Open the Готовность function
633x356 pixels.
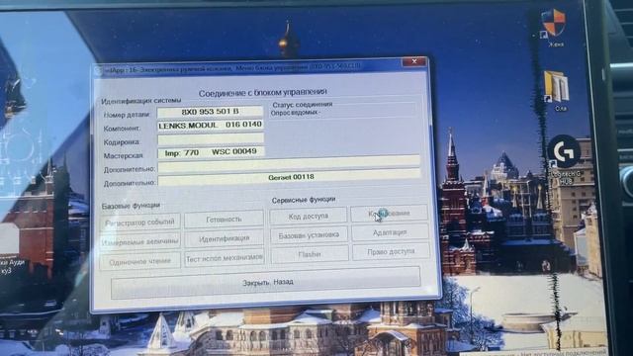pos(225,220)
